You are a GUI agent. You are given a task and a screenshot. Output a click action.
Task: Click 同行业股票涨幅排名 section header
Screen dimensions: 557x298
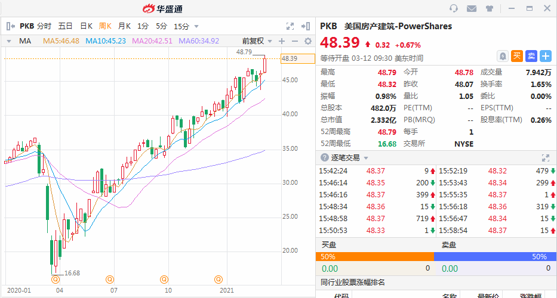click(352, 283)
